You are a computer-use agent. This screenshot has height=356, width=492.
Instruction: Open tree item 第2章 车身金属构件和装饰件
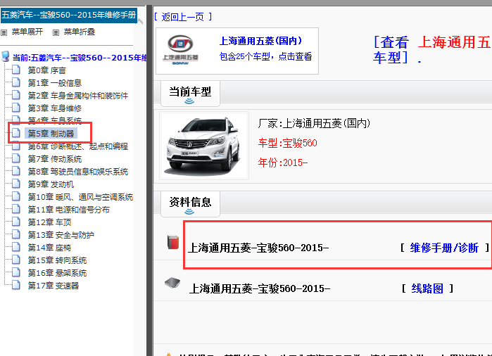78,96
